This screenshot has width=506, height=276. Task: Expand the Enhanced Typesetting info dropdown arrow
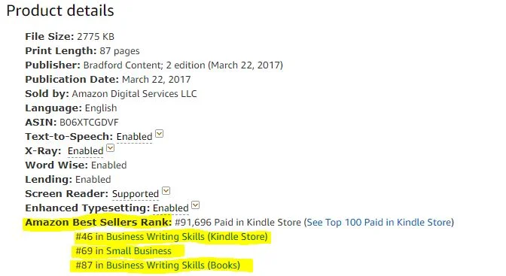pyautogui.click(x=195, y=205)
